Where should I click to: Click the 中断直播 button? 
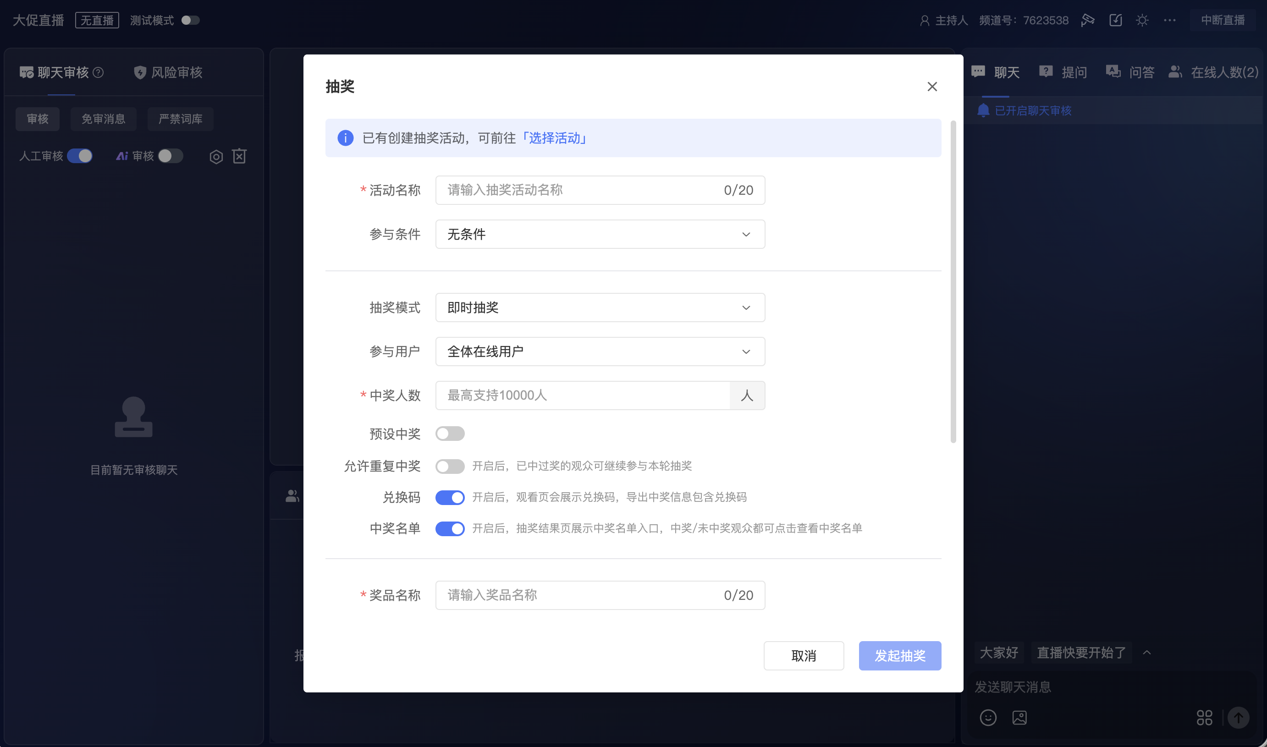coord(1222,20)
